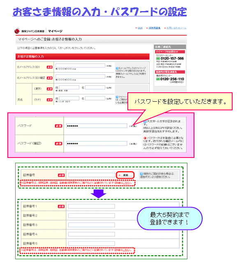Screen dimensions: 240x265
Task: Click the page title heading link
Action: [99, 11]
